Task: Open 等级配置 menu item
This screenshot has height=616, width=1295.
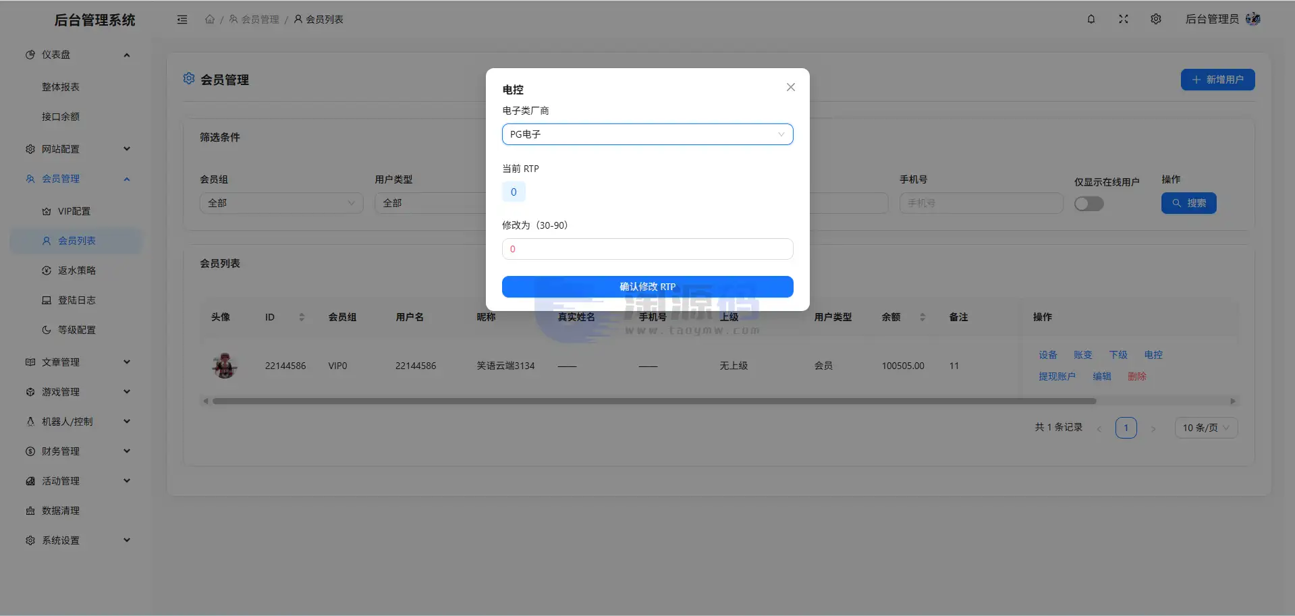Action: point(77,330)
